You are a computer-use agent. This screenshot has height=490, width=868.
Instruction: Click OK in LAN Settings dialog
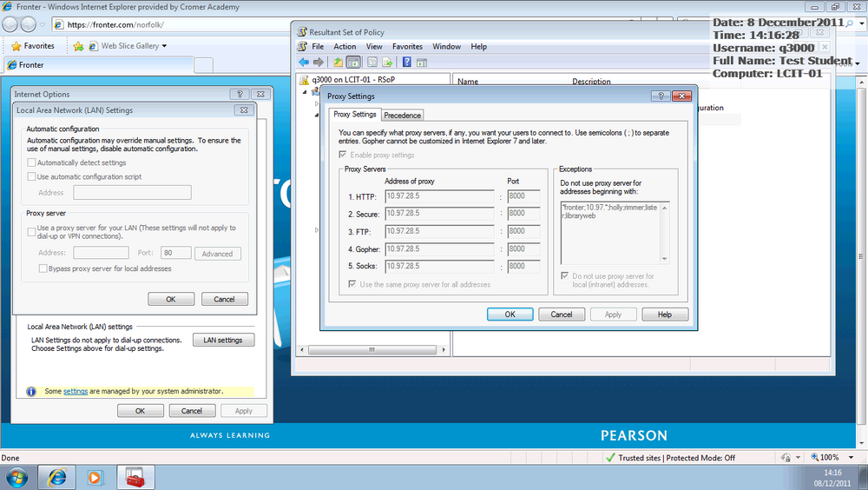coord(171,299)
